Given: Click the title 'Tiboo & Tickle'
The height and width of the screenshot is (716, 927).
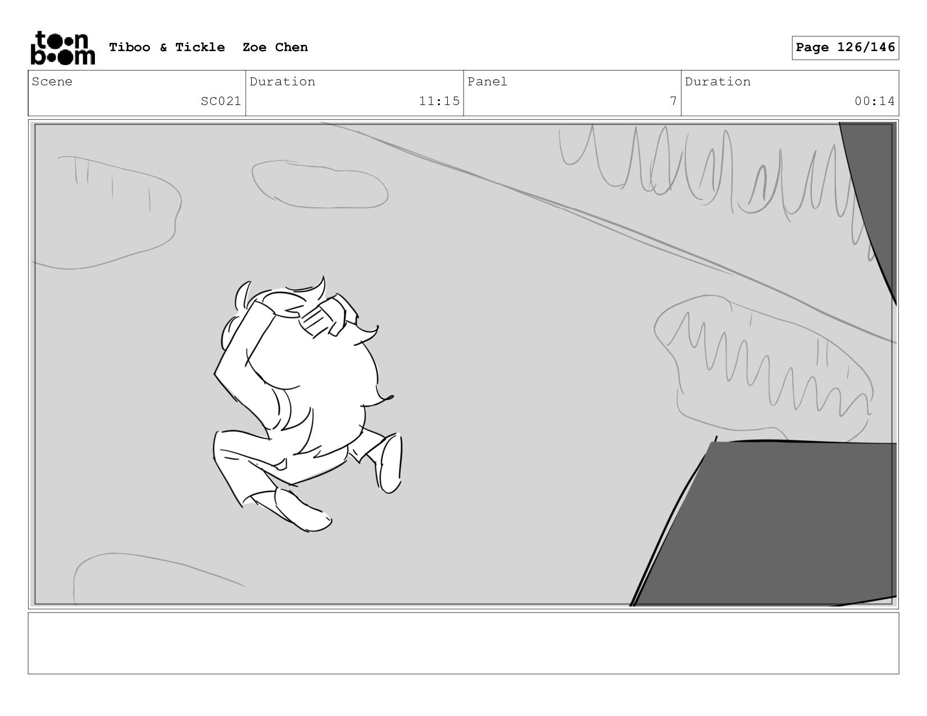Looking at the screenshot, I should click(167, 47).
